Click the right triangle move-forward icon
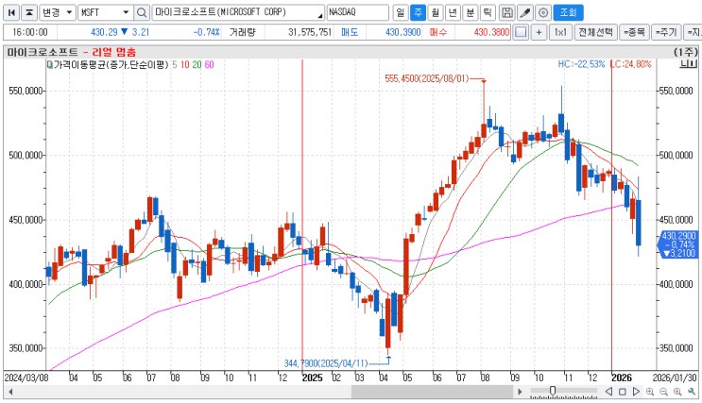The width and height of the screenshot is (702, 403). click(x=636, y=392)
